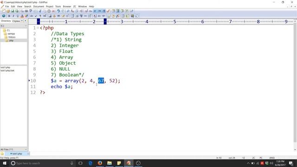Viewport: 297px width, 167px height.
Task: Select tuts1.php in the file list
Action: 5,67
